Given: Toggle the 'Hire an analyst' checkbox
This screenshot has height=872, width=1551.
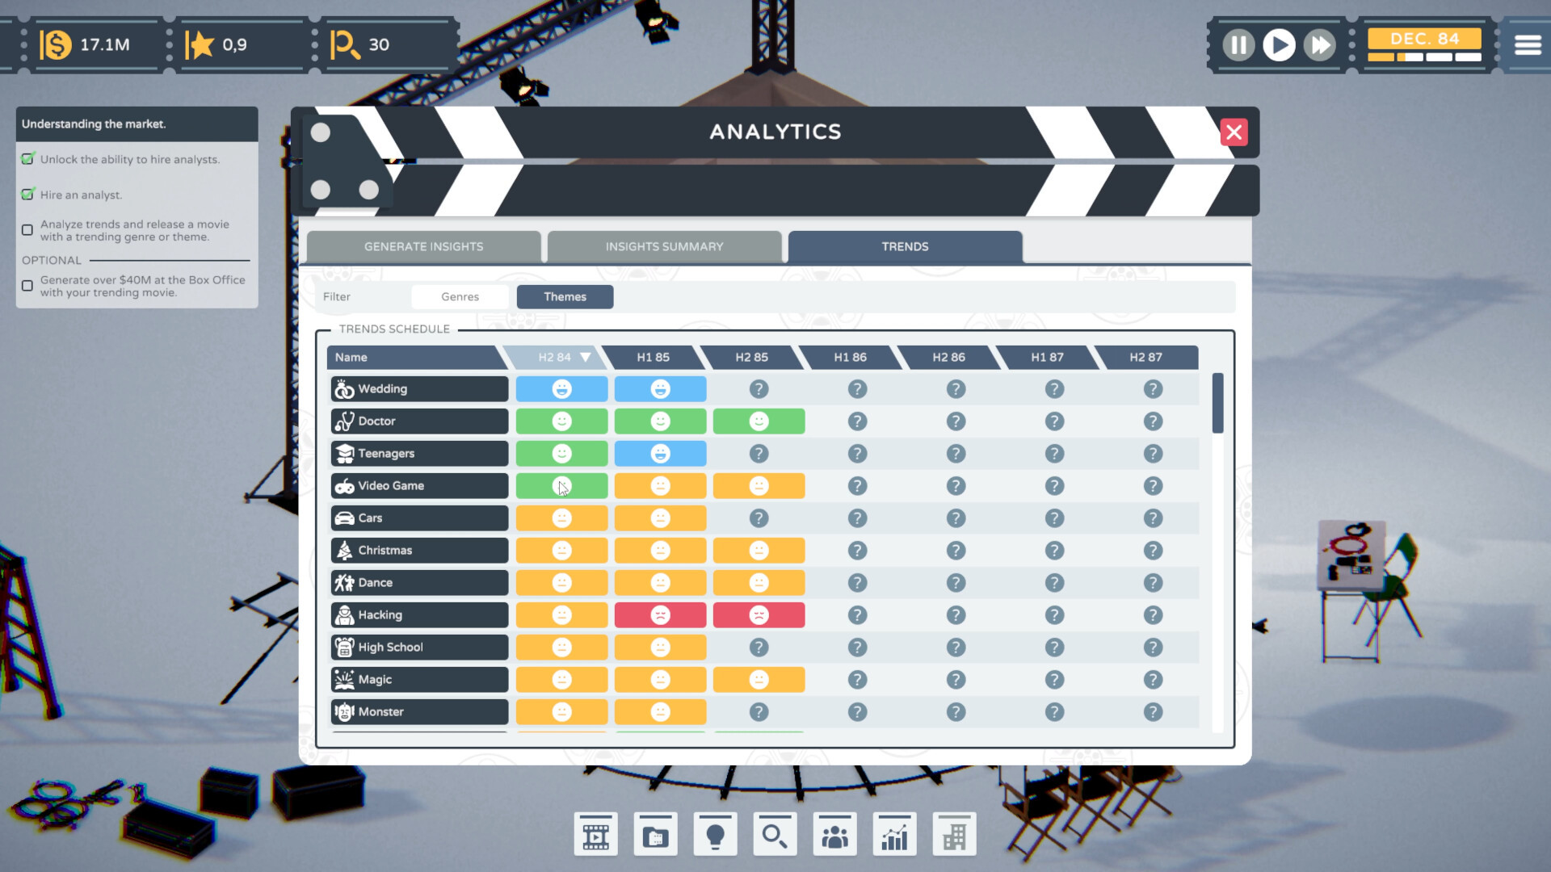Looking at the screenshot, I should [27, 195].
